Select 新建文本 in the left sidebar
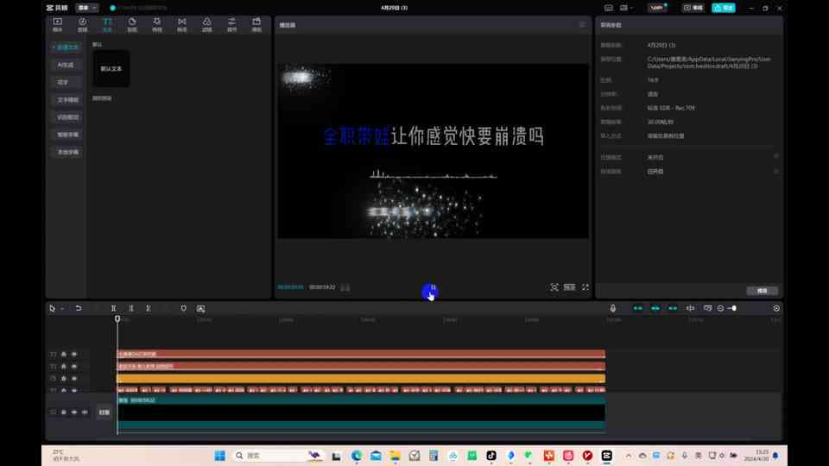Screen dimensions: 829x466 click(66, 47)
